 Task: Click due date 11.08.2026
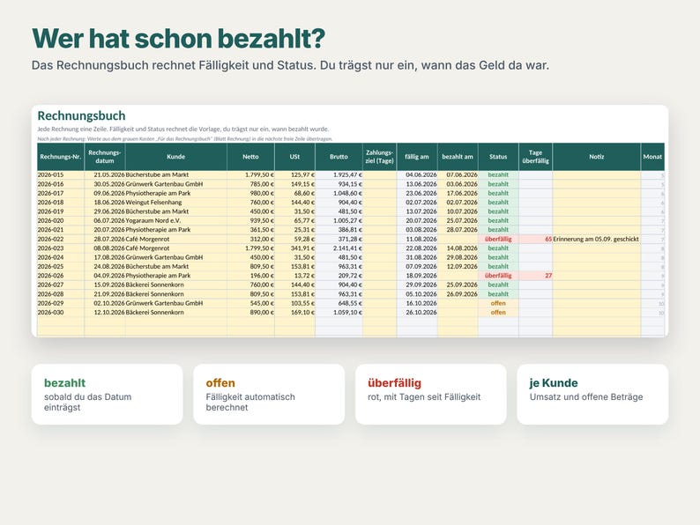click(417, 239)
